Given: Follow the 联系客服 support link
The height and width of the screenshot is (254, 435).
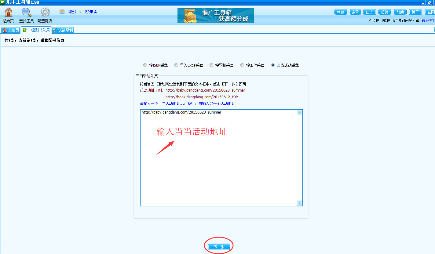Looking at the screenshot, I should coord(428,20).
